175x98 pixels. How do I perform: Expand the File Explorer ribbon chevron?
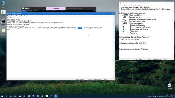93,11
